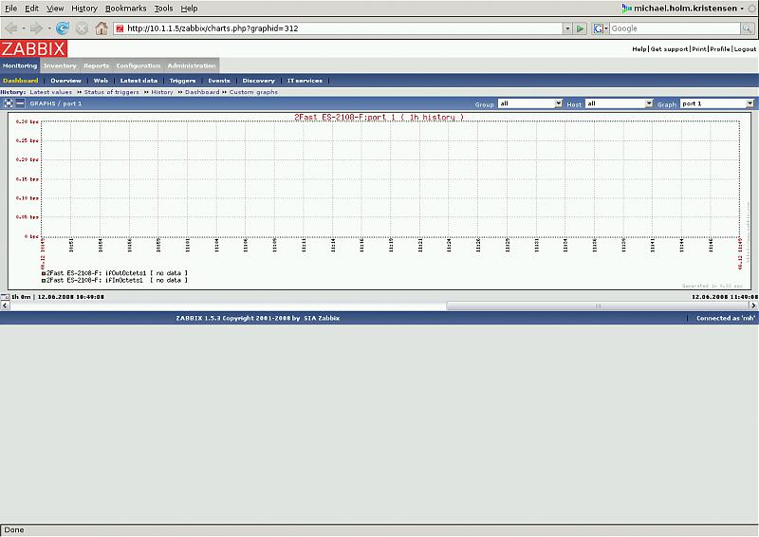Click the 1h 0m period text

click(x=21, y=296)
